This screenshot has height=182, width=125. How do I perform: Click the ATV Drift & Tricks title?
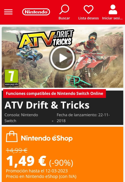[47, 105]
